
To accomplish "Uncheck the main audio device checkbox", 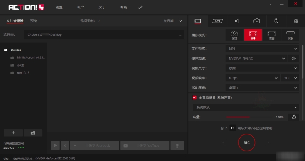I will point(194,97).
